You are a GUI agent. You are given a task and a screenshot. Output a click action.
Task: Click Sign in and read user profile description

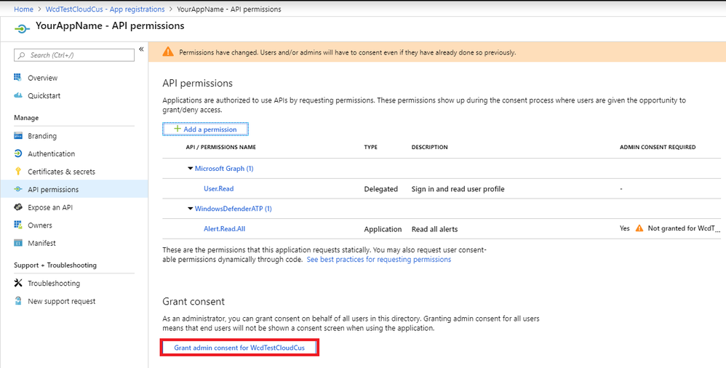(x=458, y=189)
